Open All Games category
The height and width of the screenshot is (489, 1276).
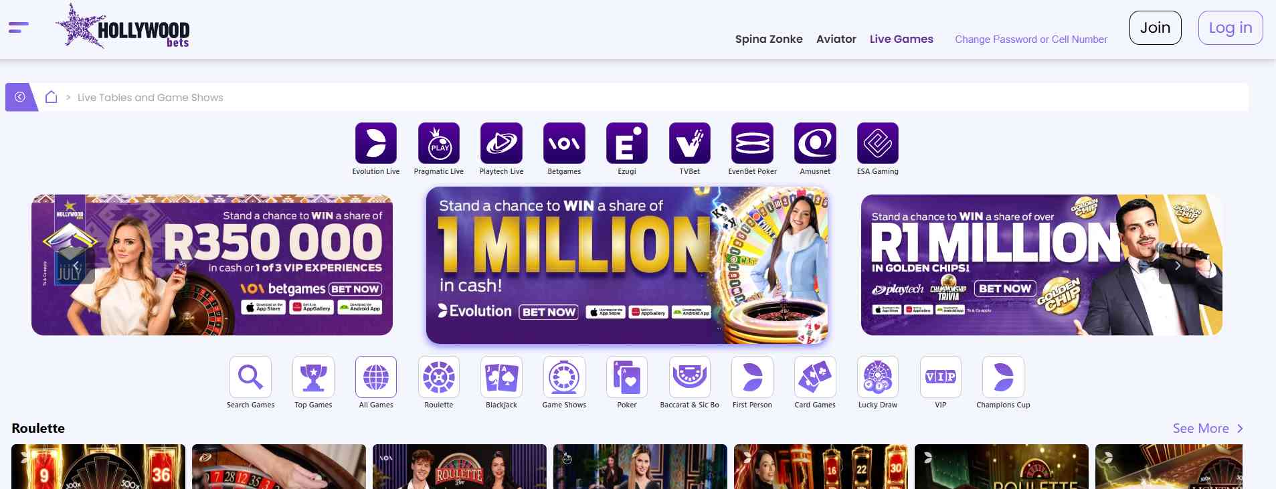click(x=376, y=377)
